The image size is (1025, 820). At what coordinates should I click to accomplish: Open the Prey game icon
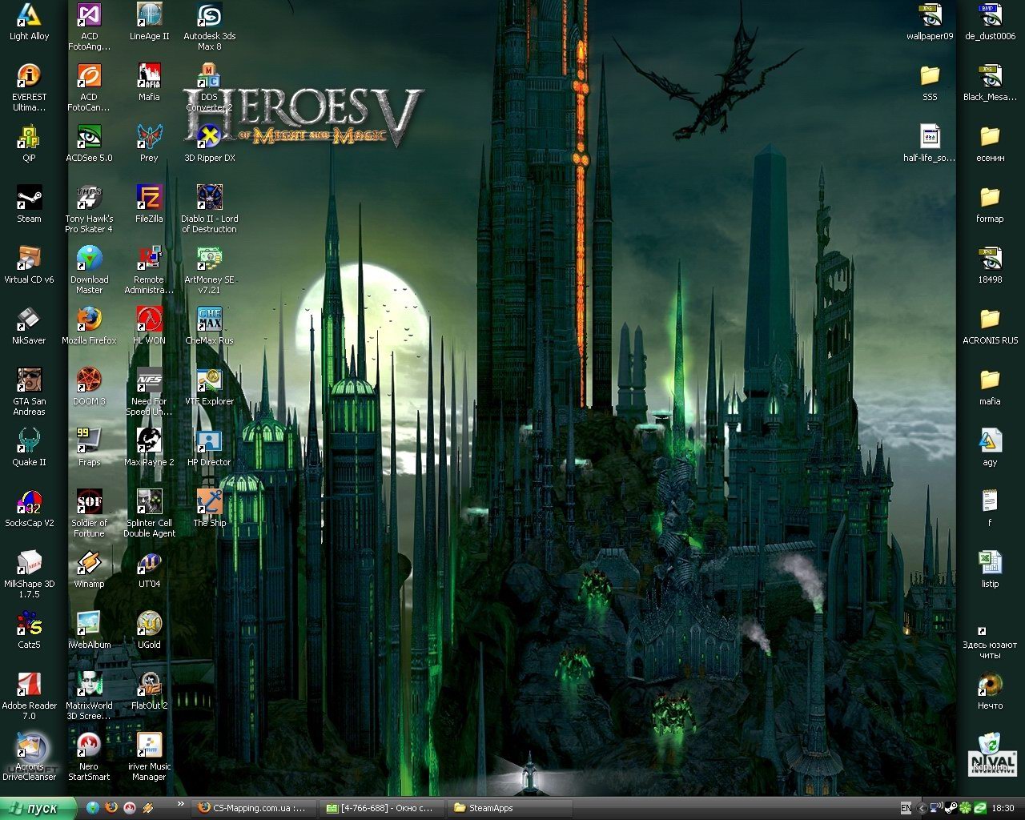(149, 138)
